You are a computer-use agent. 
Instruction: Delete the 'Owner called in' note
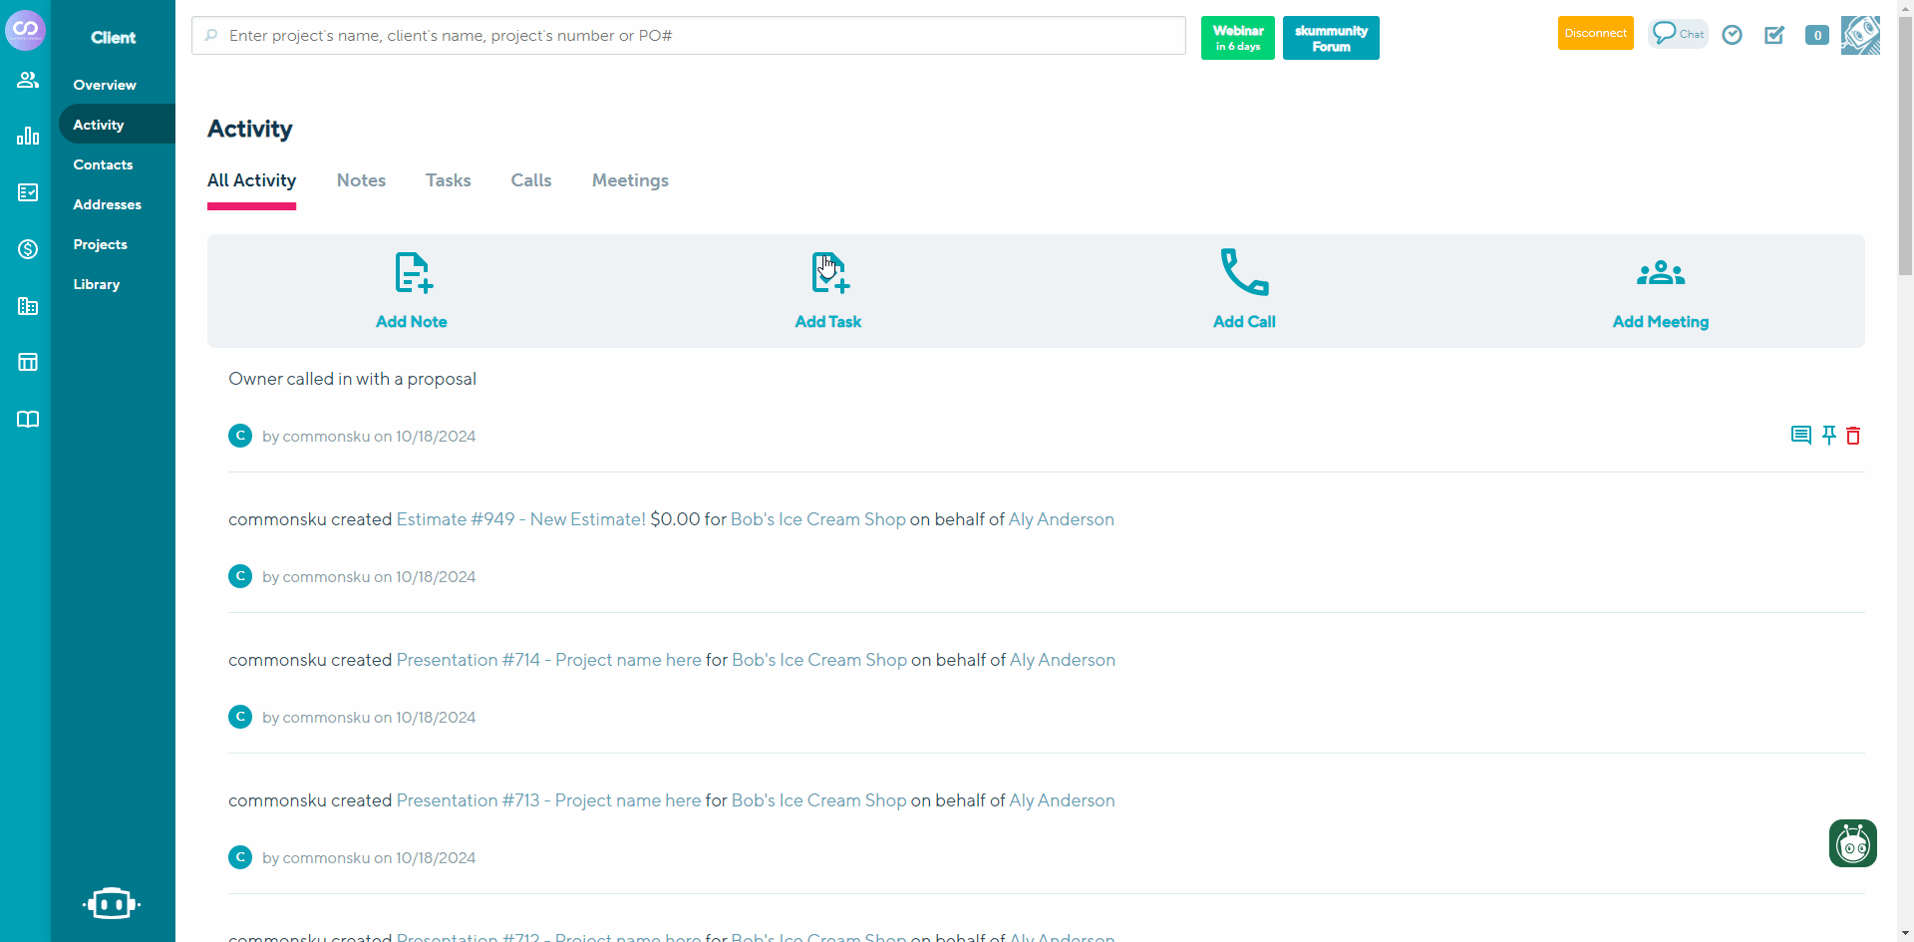click(x=1853, y=436)
